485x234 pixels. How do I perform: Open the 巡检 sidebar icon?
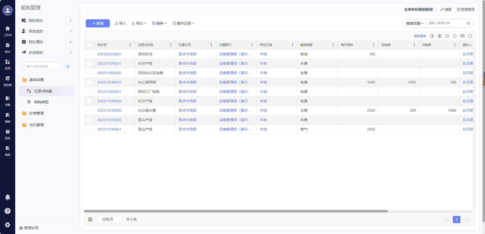click(8, 134)
